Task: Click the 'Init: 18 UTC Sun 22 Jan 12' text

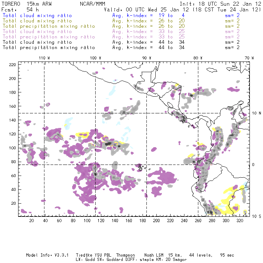Action: coord(220,4)
